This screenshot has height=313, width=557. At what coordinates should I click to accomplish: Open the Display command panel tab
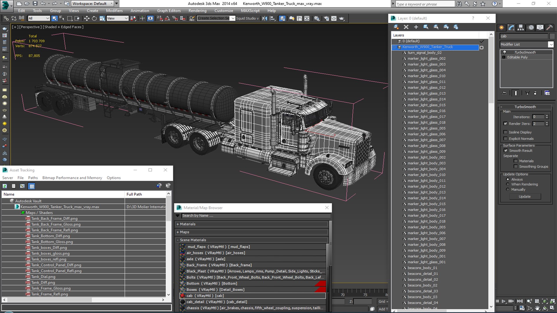(540, 28)
